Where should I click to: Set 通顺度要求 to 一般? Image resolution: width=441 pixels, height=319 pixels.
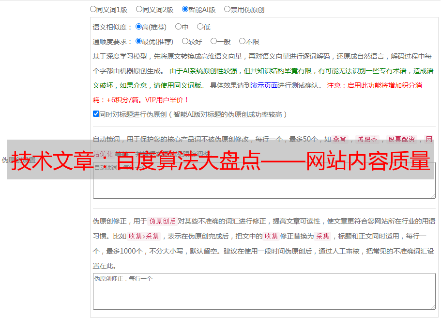click(214, 41)
